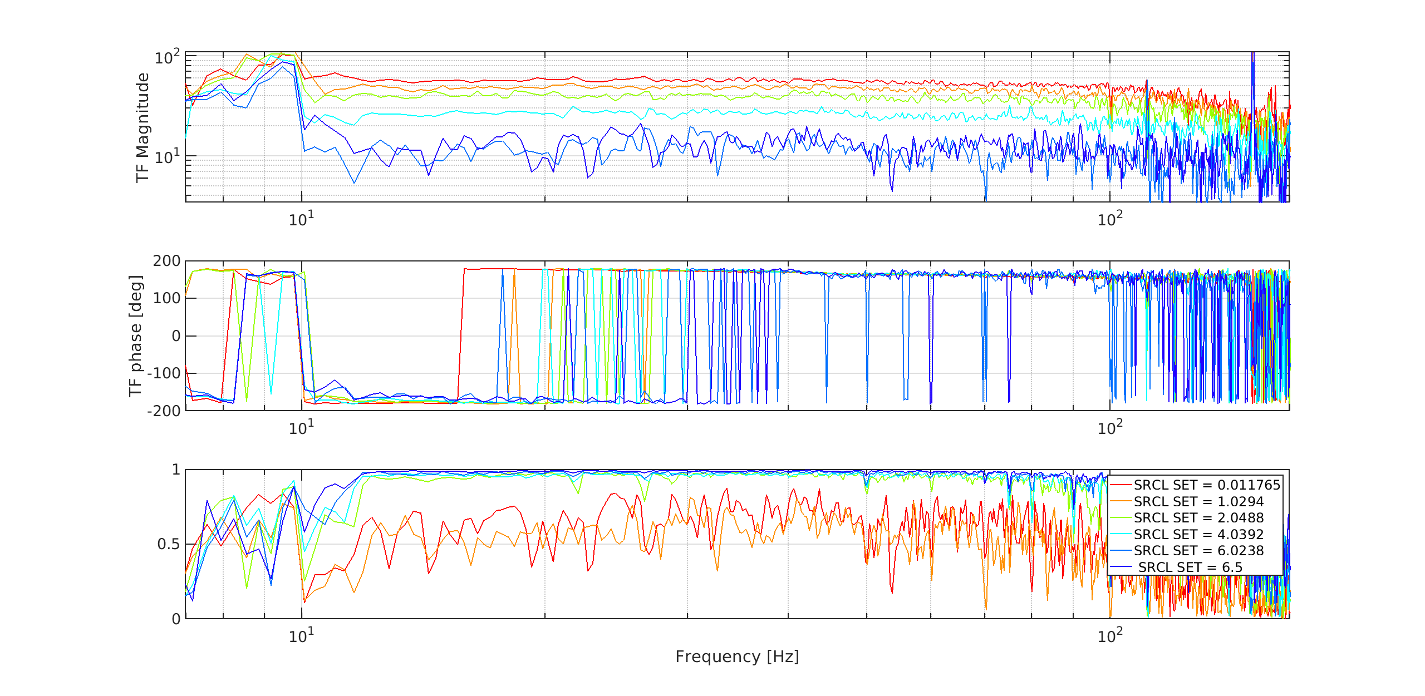Image resolution: width=1425 pixels, height=696 pixels.
Task: Click the -200 tick on phase plot
Action: [164, 411]
